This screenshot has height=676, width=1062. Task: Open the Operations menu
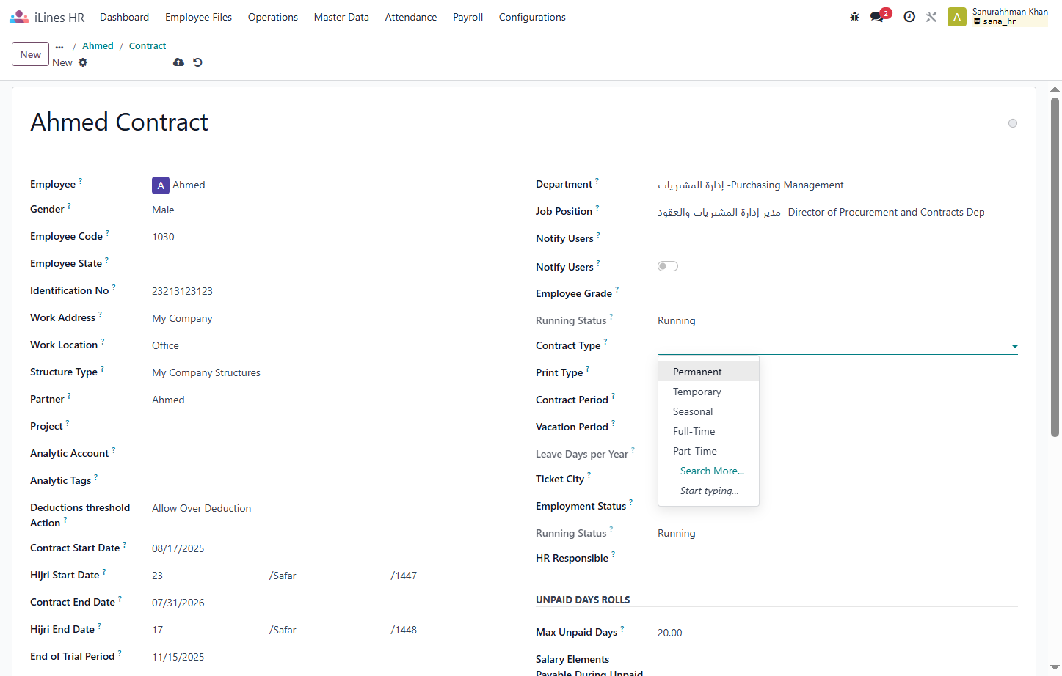[273, 17]
